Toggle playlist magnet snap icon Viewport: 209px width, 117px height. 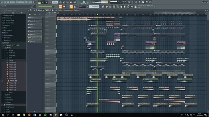pos(31,10)
